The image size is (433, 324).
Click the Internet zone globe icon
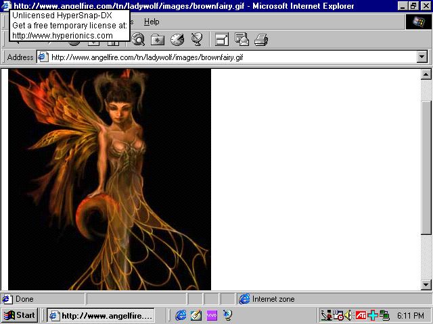[x=244, y=299]
